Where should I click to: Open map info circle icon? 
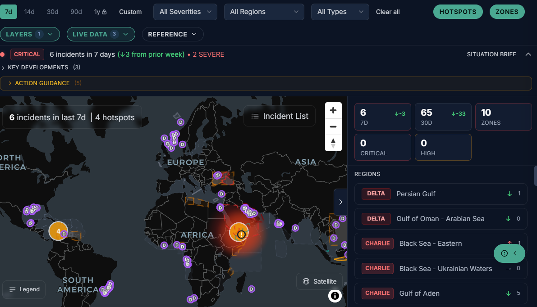pos(335,296)
